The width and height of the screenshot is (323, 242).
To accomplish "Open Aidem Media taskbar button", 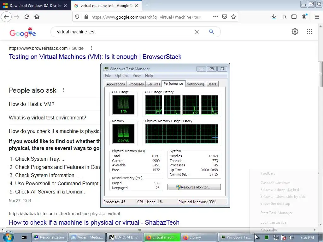I will [x=87, y=237].
